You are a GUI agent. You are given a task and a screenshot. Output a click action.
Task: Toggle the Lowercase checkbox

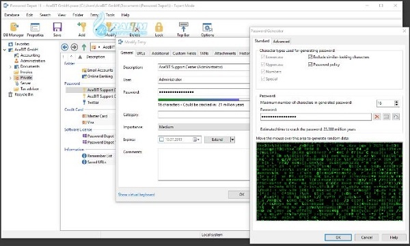263,57
